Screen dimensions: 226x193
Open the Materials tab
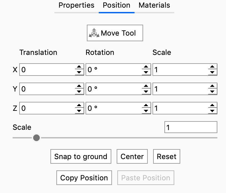(154, 5)
